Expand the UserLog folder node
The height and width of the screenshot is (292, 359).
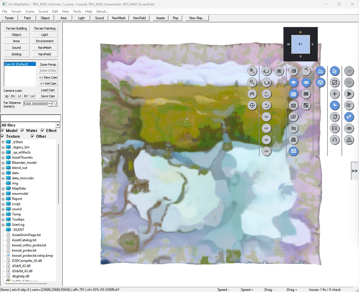3,225
